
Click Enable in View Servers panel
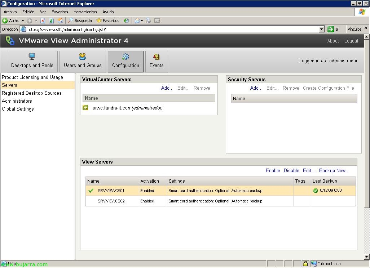pos(273,171)
